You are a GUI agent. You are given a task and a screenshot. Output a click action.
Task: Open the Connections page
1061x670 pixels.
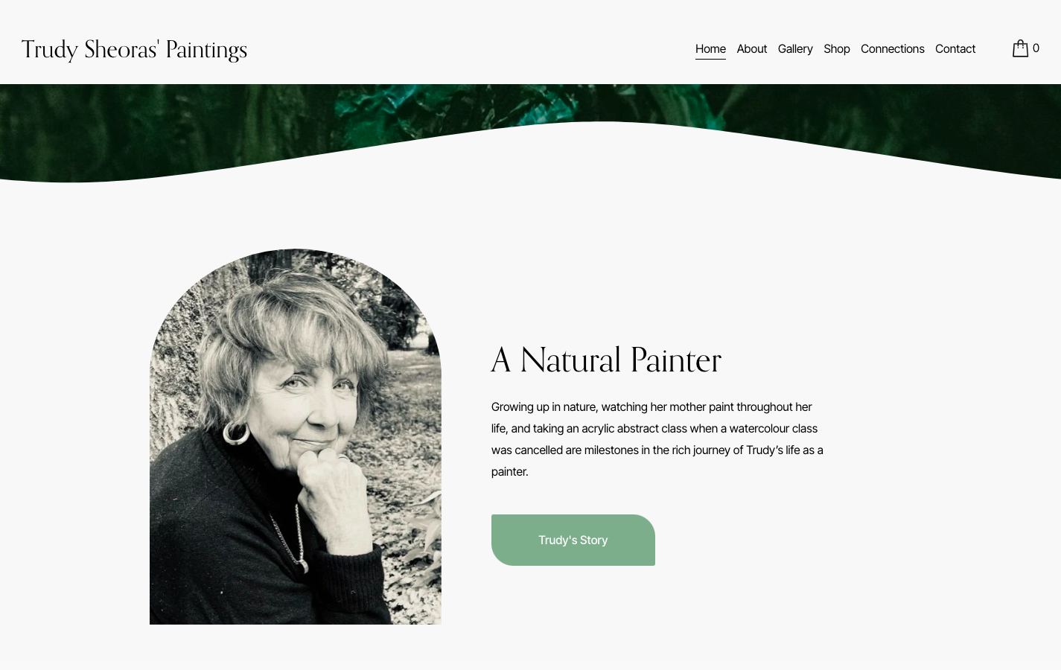pos(892,49)
